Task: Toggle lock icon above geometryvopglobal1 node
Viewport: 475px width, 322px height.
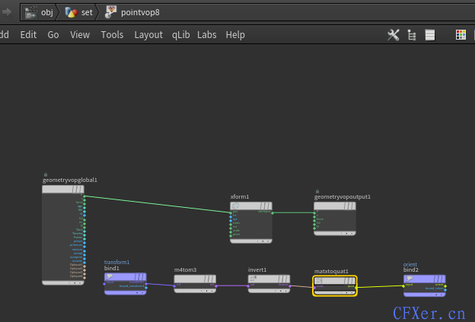Action: pyautogui.click(x=46, y=174)
